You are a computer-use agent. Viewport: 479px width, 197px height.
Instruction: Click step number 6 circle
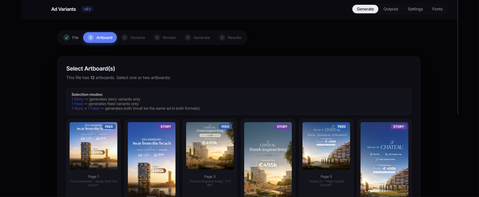[x=222, y=37]
